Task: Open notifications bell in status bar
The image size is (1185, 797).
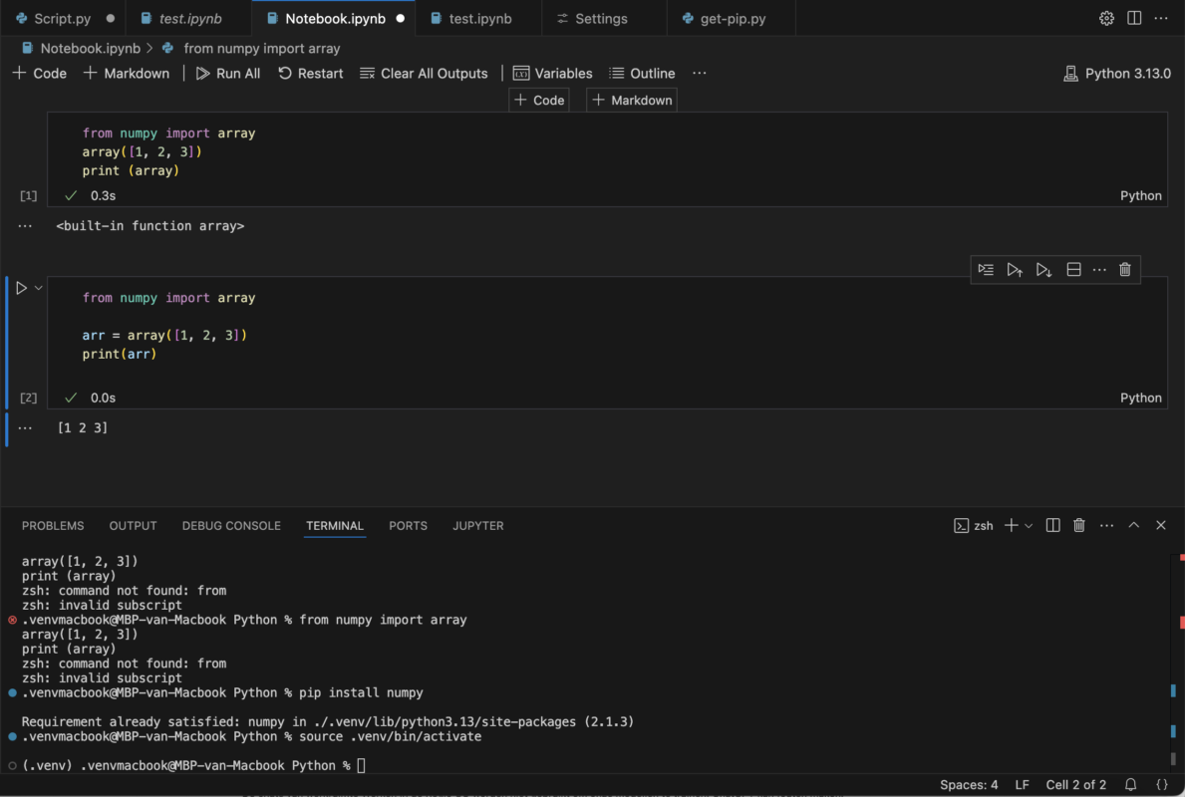Action: coord(1131,785)
